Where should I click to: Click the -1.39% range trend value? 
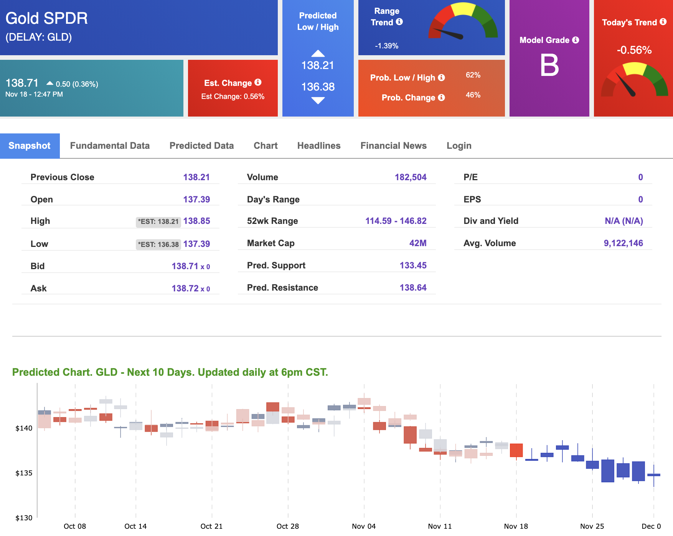tap(386, 46)
